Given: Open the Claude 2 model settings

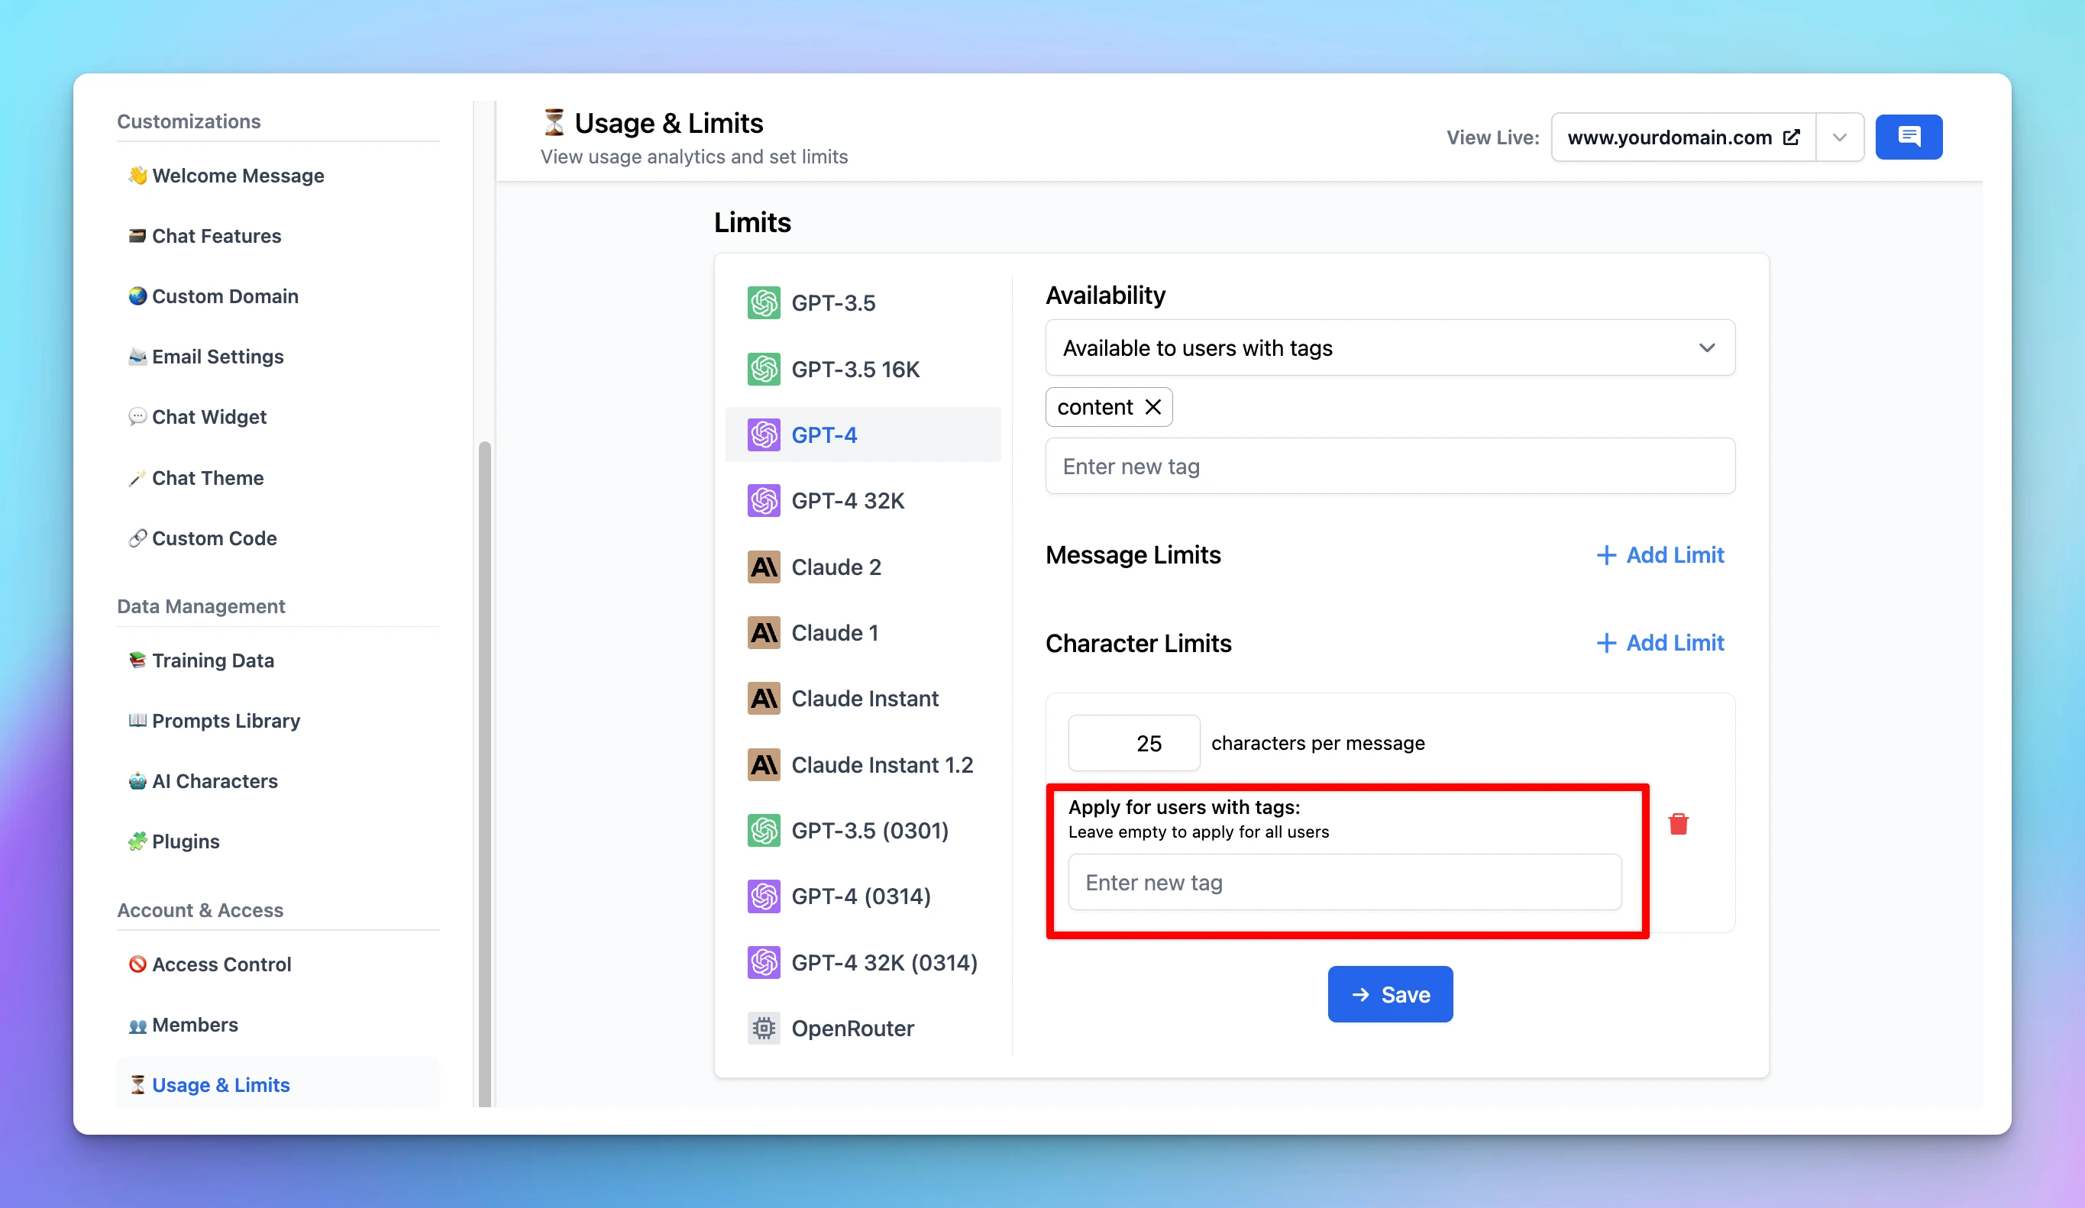Looking at the screenshot, I should point(836,567).
